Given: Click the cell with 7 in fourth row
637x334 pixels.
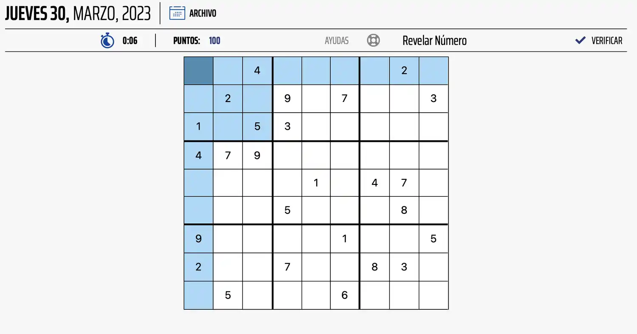Looking at the screenshot, I should (228, 155).
